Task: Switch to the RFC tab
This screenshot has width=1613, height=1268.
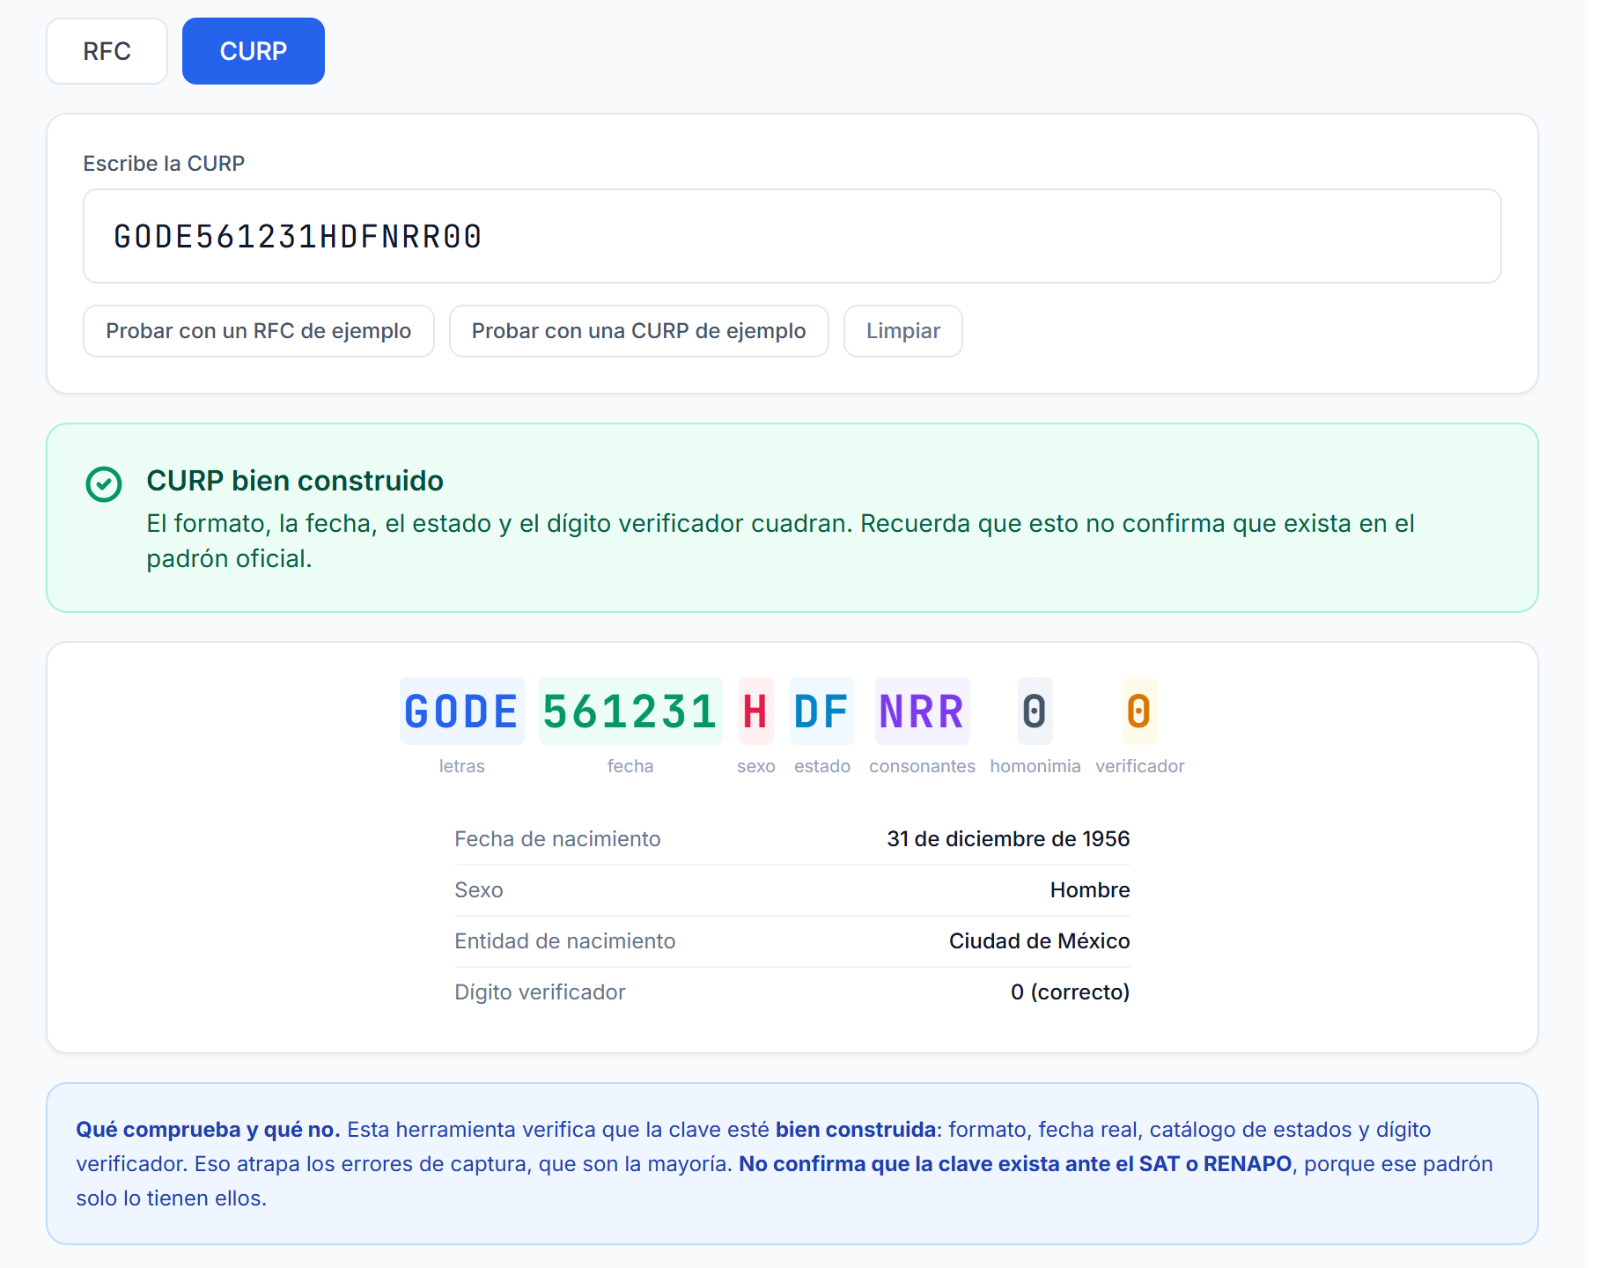Action: (107, 51)
